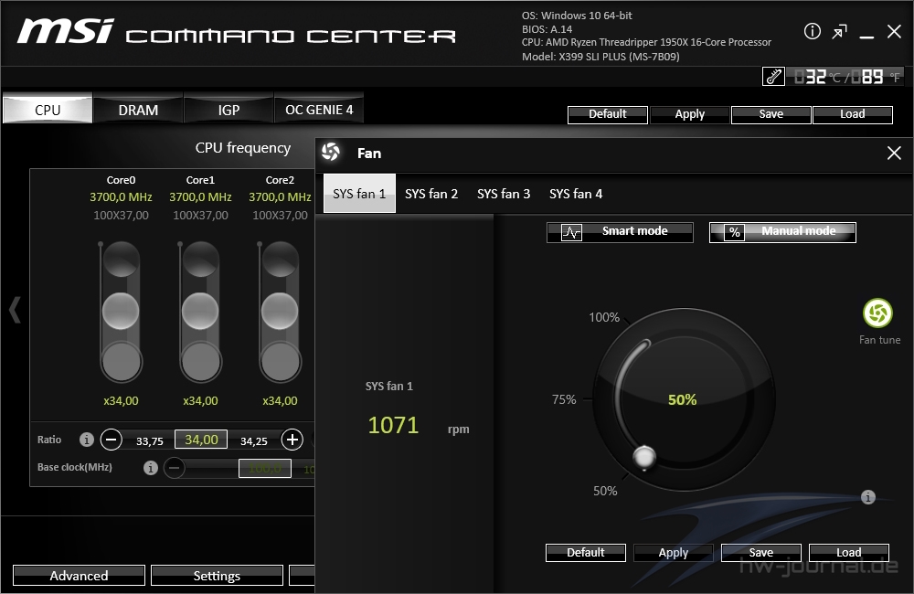Increase CPU ratio with plus button
This screenshot has height=594, width=914.
pyautogui.click(x=292, y=439)
